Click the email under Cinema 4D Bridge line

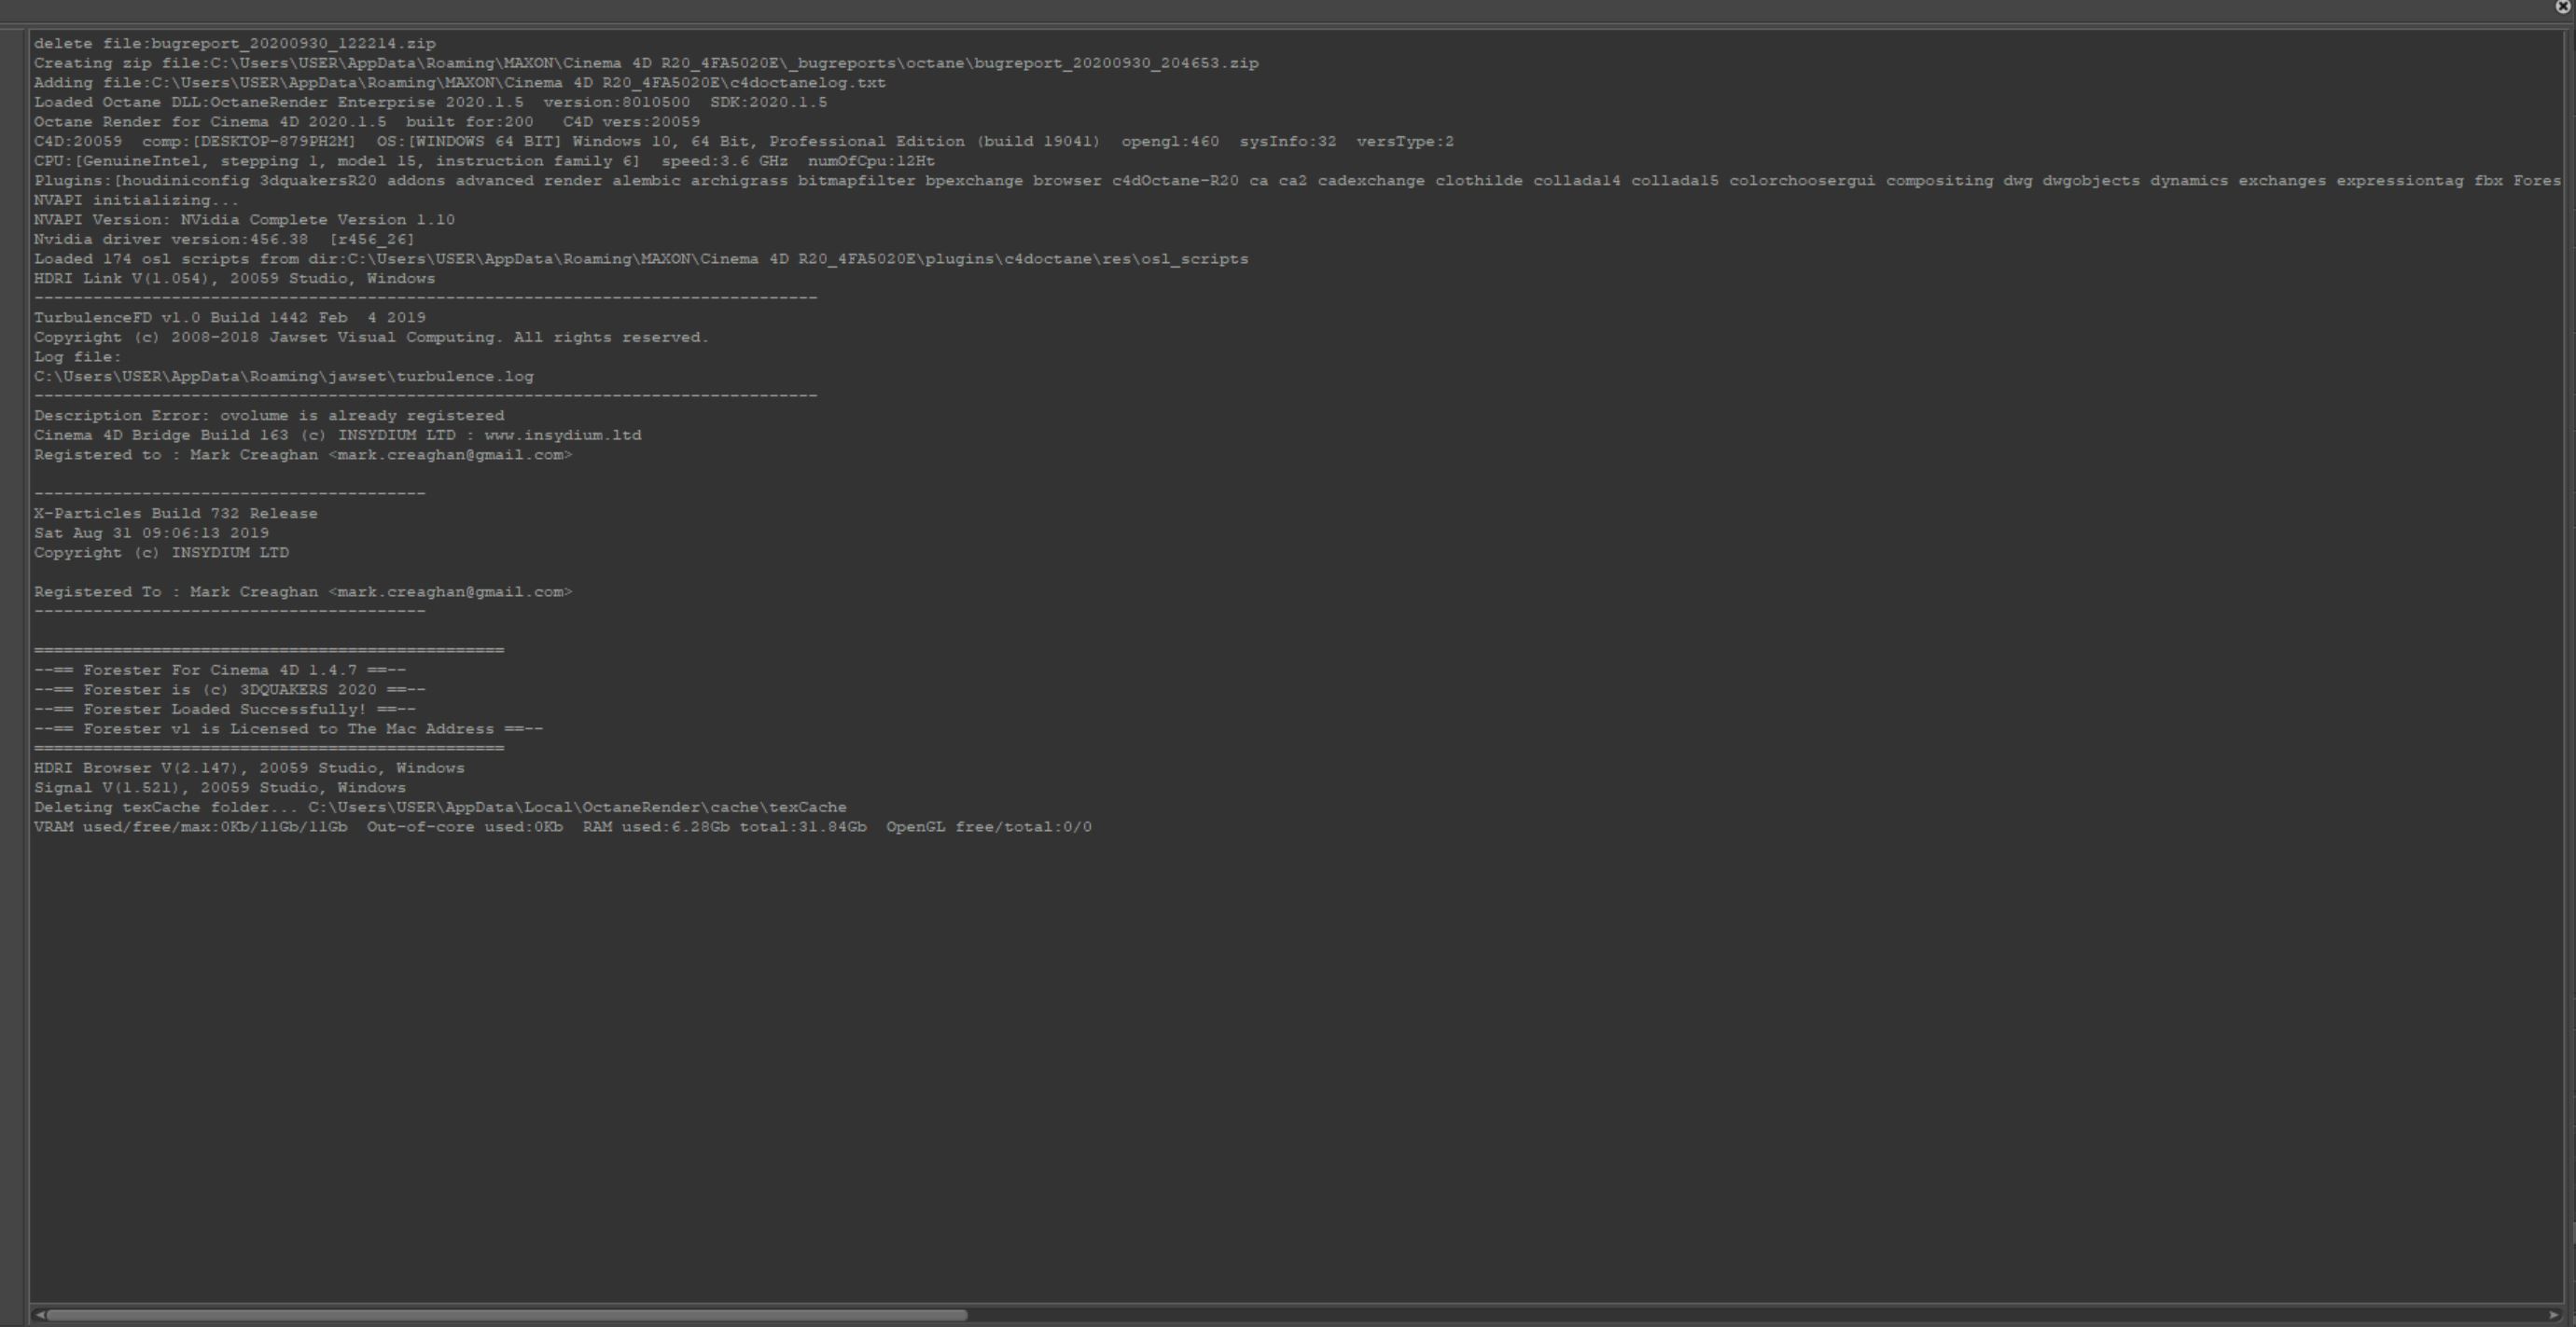click(450, 455)
